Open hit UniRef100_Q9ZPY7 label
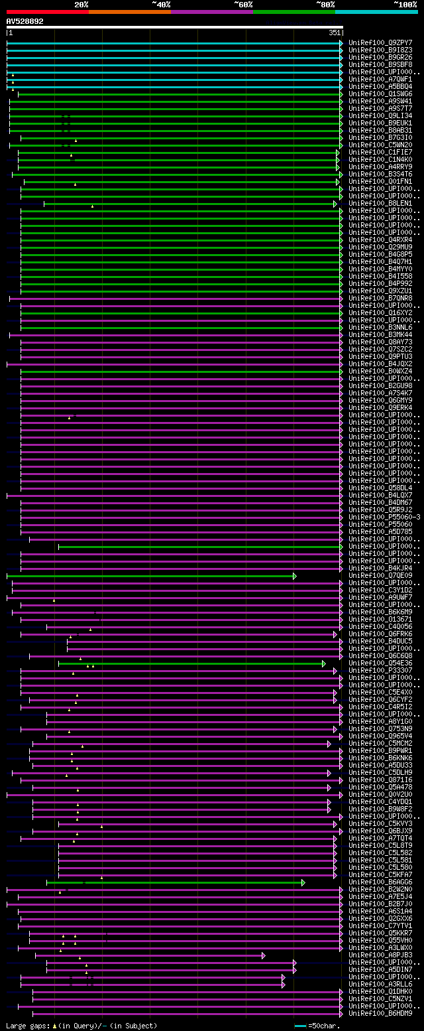 click(x=380, y=42)
